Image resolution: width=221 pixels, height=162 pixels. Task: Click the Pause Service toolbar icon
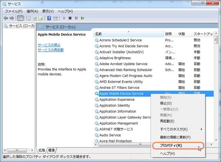[x=76, y=18]
